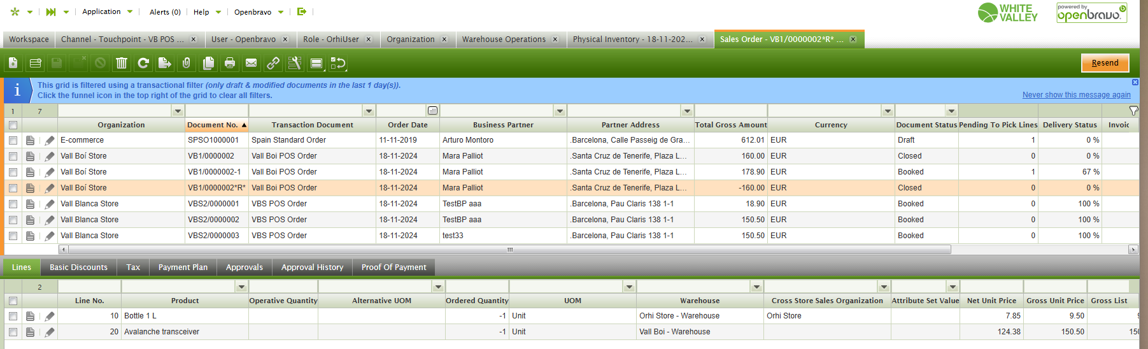Refresh the sales order grid

coord(143,63)
